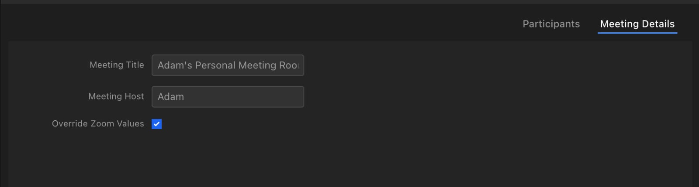Focus the Meeting Host input field
Screen dimensions: 699x187
pyautogui.click(x=228, y=97)
